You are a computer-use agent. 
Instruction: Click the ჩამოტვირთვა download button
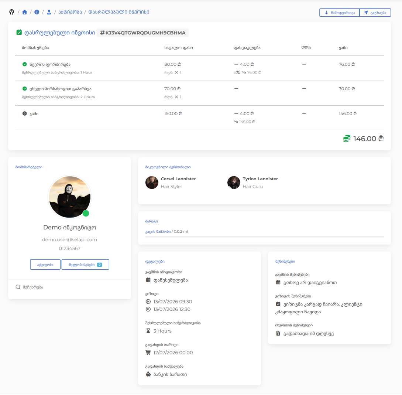(340, 13)
